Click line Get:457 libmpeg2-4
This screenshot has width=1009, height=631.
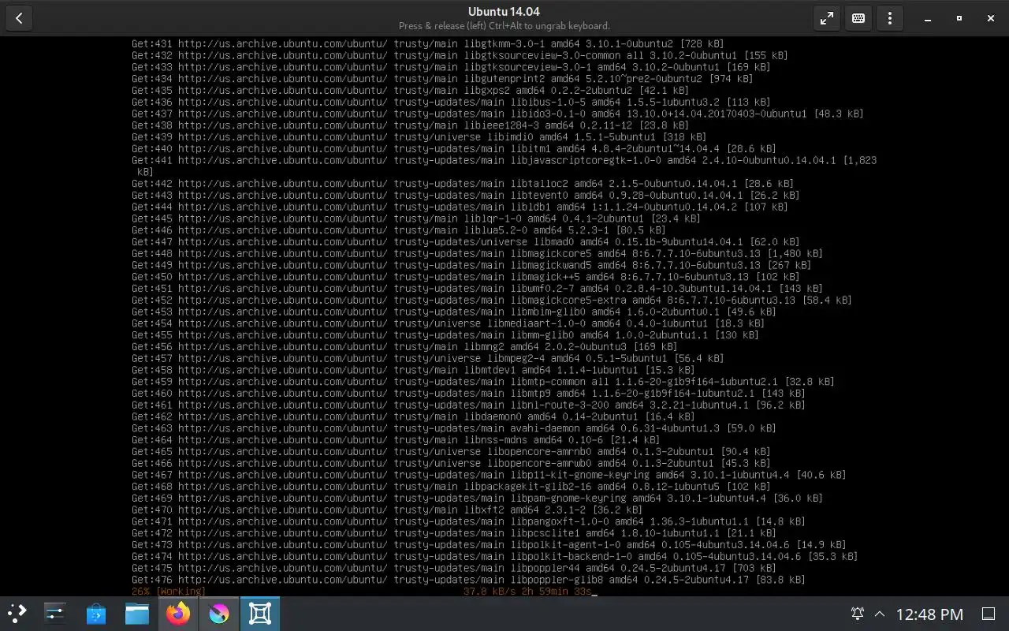tap(428, 358)
